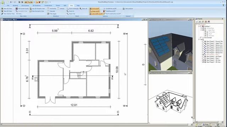Collapse the Views tree node
Image resolution: width=227 pixels, height=127 pixels.
click(199, 40)
